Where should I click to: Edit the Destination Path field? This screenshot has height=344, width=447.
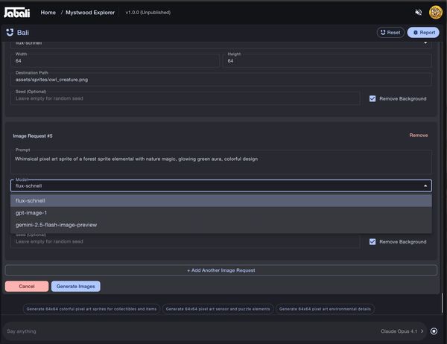(x=221, y=78)
